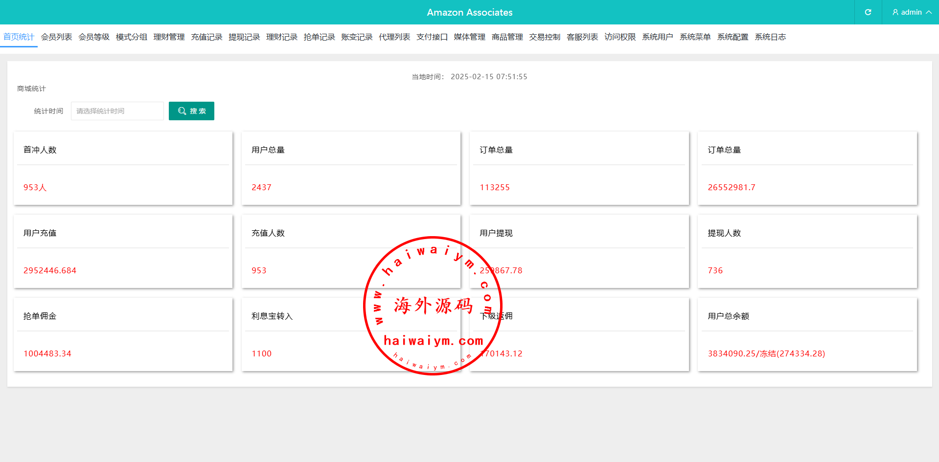Click the statistics time input field
The height and width of the screenshot is (462, 939).
pos(117,111)
